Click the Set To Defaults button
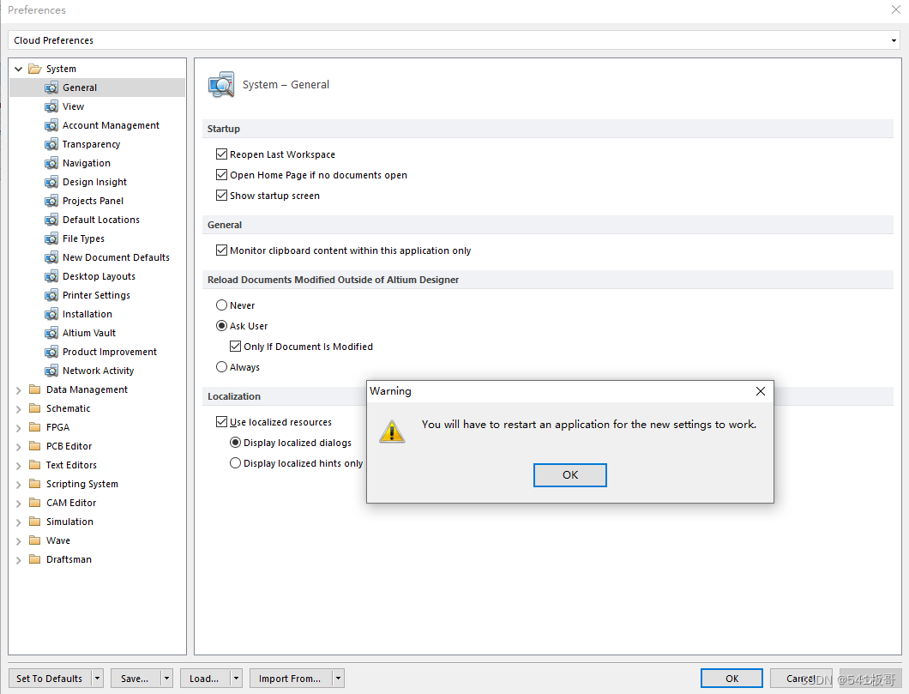 [x=50, y=679]
